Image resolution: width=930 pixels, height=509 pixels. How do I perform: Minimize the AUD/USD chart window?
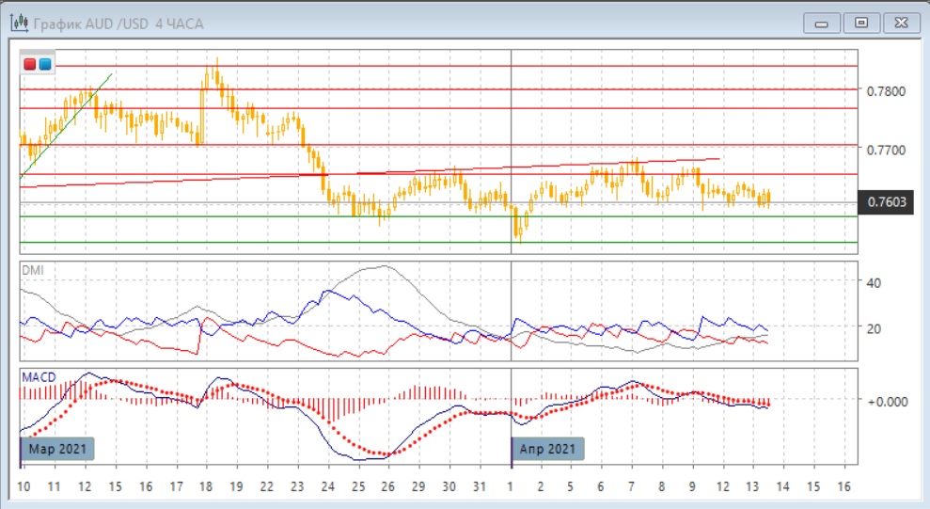point(822,23)
